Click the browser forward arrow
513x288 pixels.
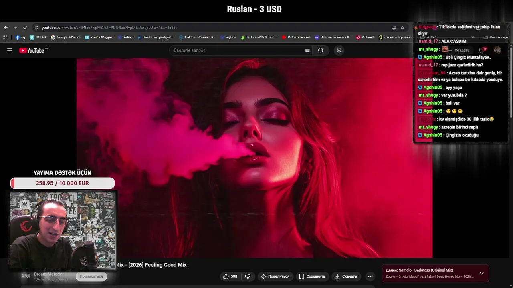(15, 28)
